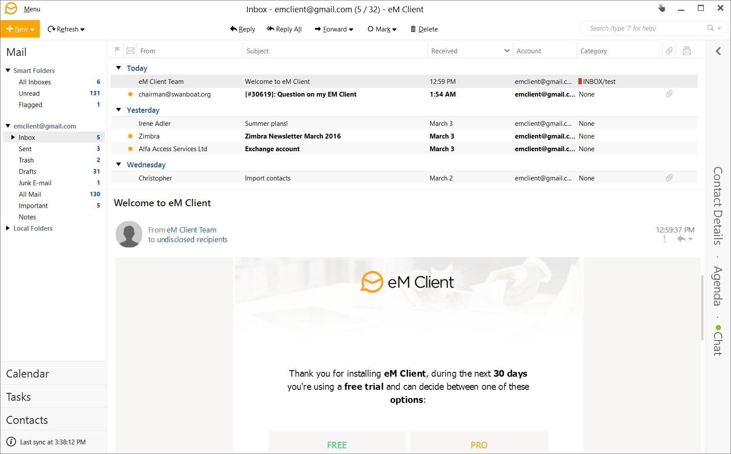Expand the Inbox folder arrow
This screenshot has width=731, height=454.
(x=13, y=137)
